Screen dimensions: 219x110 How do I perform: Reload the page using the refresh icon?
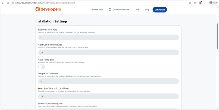8,3
